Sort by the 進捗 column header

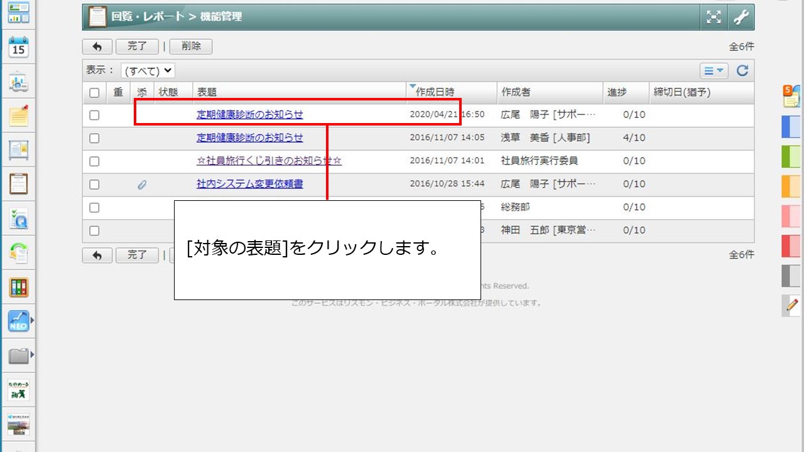pos(617,92)
